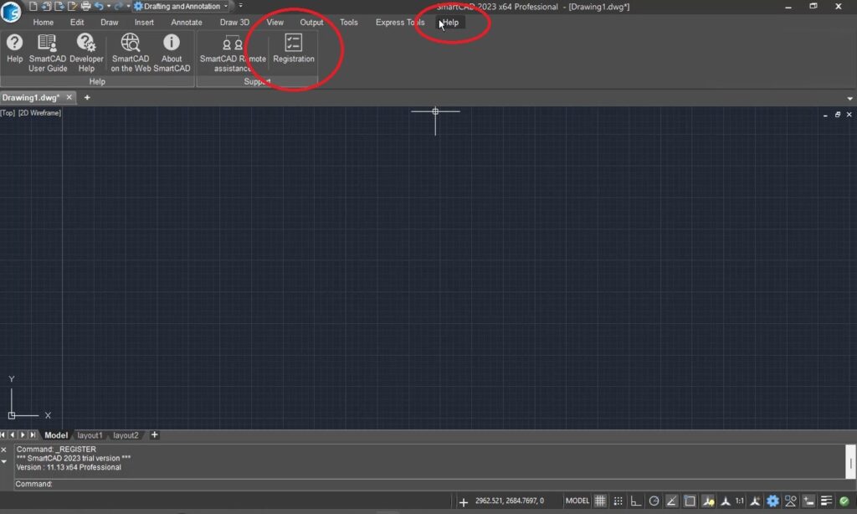The width and height of the screenshot is (857, 514).
Task: Open SmartCAD on the Web
Action: 131,51
